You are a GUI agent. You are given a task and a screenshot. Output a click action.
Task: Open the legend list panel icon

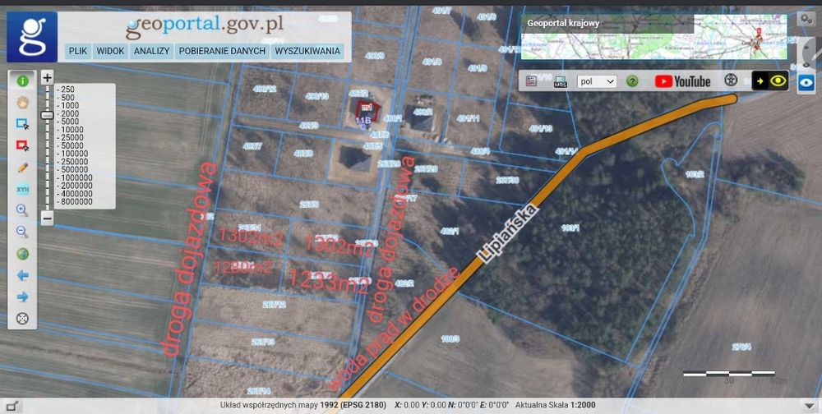(531, 81)
